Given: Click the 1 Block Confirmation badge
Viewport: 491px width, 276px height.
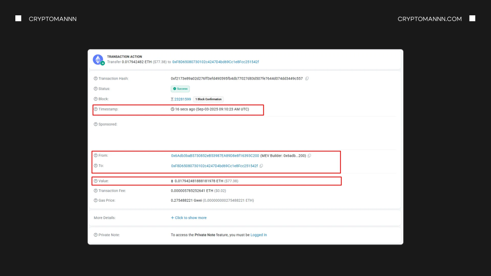Looking at the screenshot, I should [208, 99].
